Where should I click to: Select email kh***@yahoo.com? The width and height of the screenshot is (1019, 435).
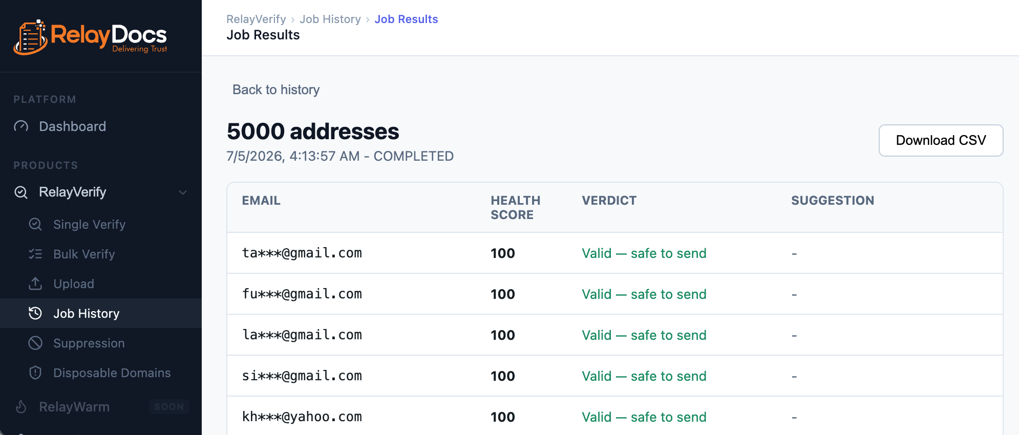[302, 417]
